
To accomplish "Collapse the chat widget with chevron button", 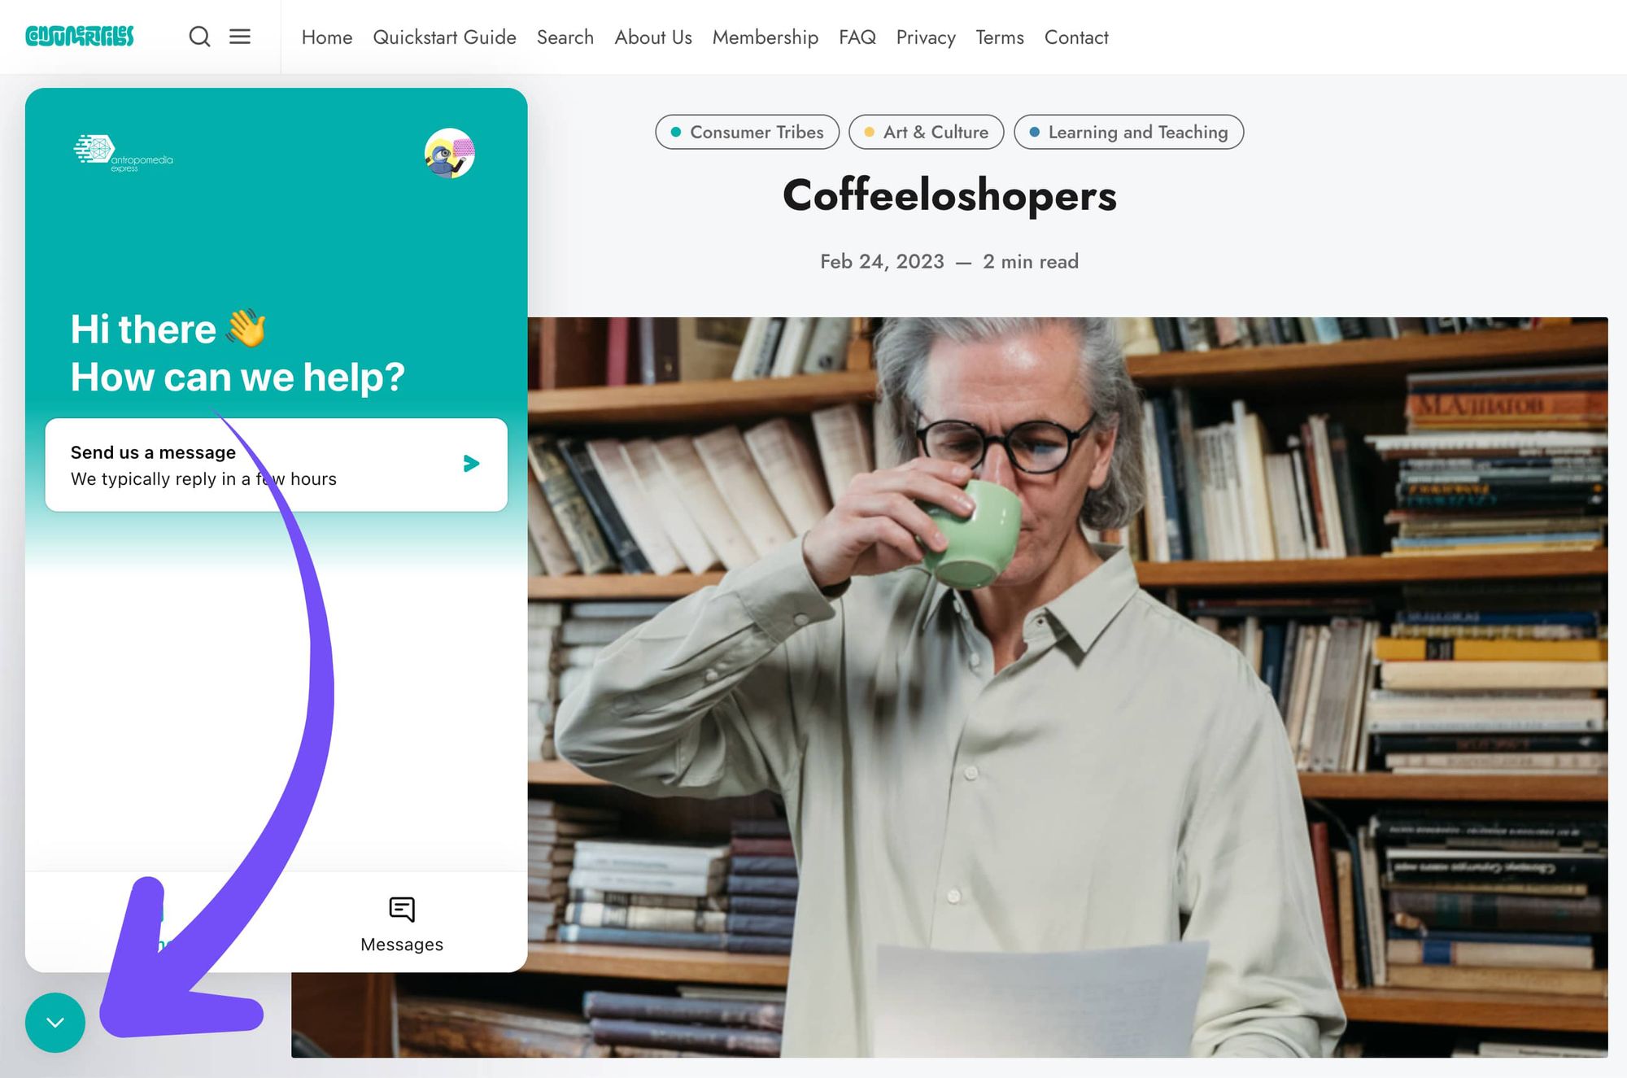I will point(55,1023).
